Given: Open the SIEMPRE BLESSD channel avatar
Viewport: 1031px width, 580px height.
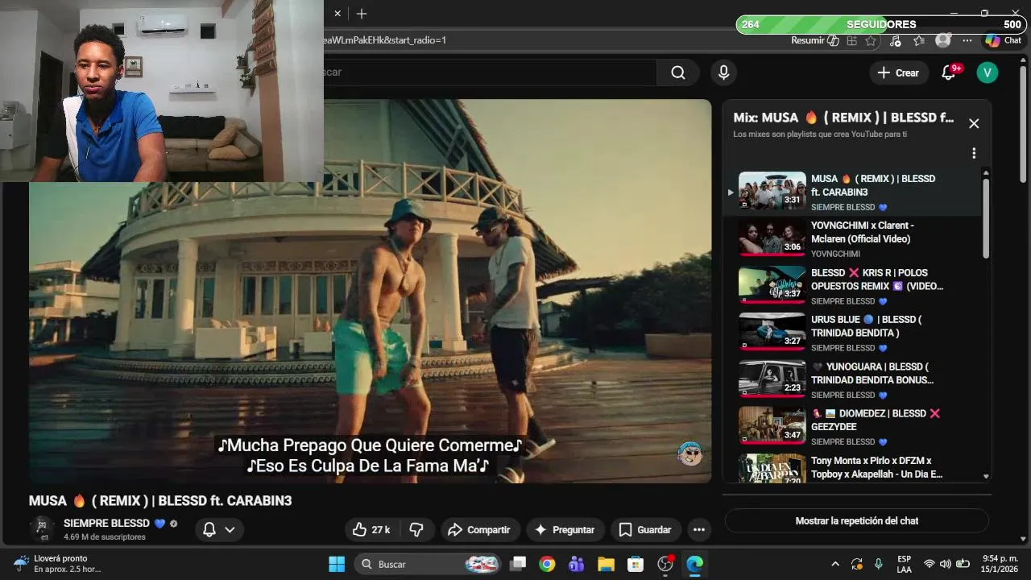Looking at the screenshot, I should click(x=42, y=528).
